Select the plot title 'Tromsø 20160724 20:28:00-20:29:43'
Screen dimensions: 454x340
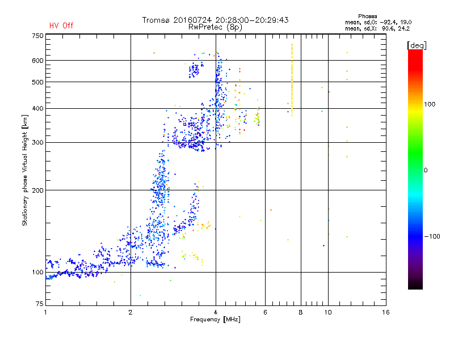(215, 20)
